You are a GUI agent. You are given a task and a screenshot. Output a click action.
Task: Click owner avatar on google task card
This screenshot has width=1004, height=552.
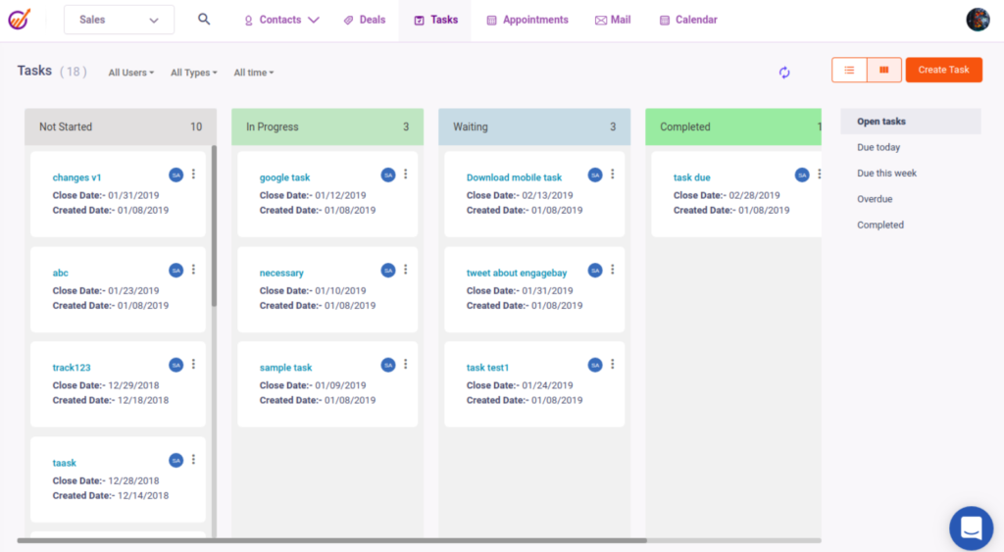pos(388,175)
